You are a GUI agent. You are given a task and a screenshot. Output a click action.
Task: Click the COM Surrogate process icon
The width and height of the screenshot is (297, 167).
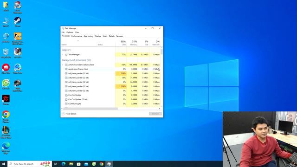(66, 104)
